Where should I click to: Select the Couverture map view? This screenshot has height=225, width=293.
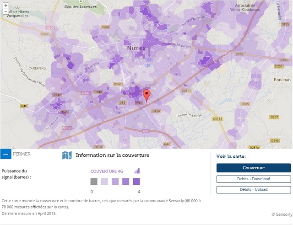253,168
